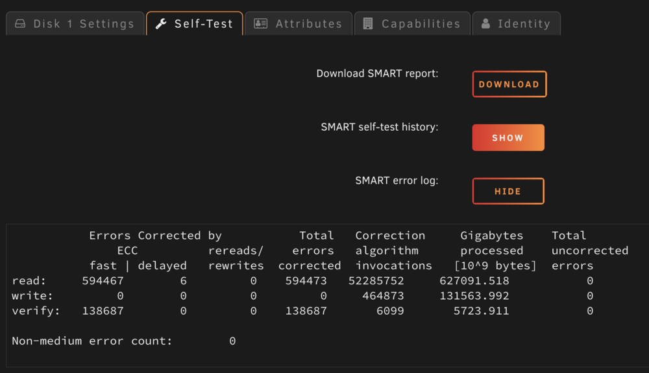This screenshot has height=373, width=649.
Task: Select the Self-Test tab
Action: point(195,23)
